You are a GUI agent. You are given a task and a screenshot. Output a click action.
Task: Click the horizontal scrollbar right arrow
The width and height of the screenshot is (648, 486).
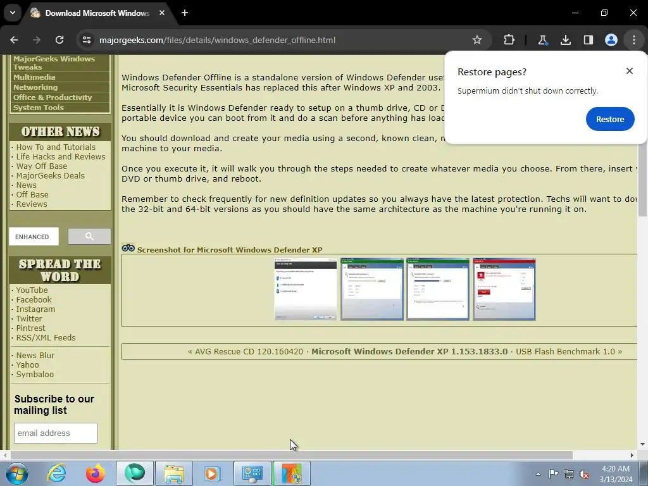click(632, 455)
